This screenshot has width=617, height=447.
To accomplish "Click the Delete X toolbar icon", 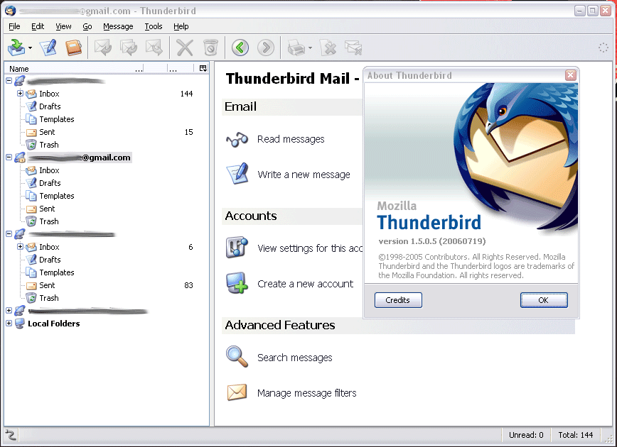I will [185, 48].
